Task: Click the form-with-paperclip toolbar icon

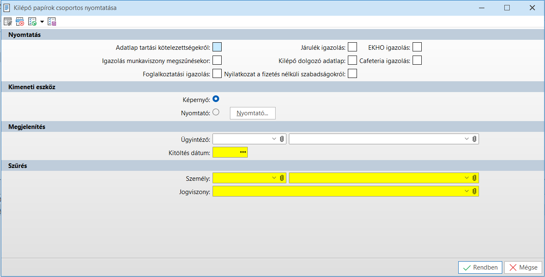Action: 8,22
